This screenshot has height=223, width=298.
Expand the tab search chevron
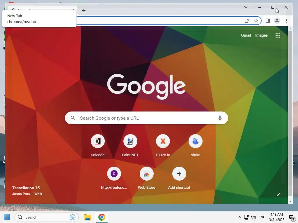point(246,7)
